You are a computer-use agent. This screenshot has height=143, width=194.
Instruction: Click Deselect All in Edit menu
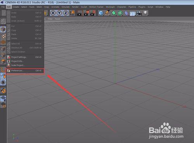25,48
